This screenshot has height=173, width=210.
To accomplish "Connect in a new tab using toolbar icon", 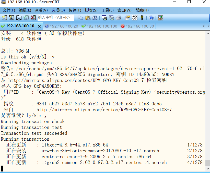I will click(x=19, y=18).
